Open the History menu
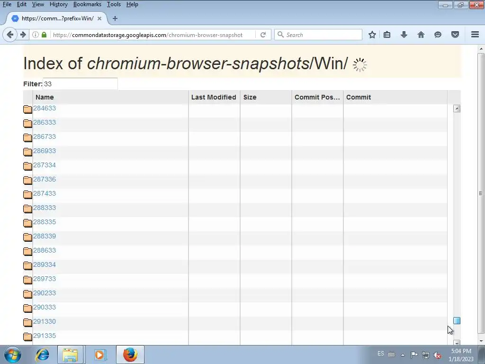Screen dimensions: 485x364 (x=58, y=4)
